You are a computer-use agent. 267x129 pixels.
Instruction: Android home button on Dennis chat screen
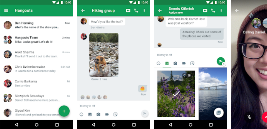pyautogui.click(x=190, y=125)
